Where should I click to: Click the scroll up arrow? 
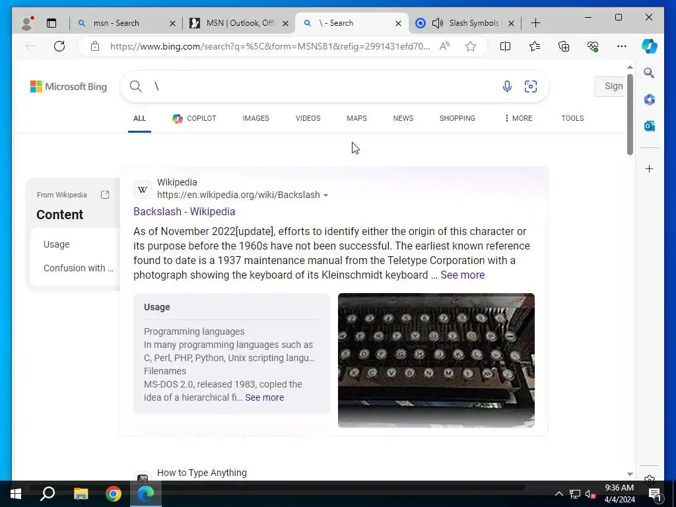click(x=630, y=67)
